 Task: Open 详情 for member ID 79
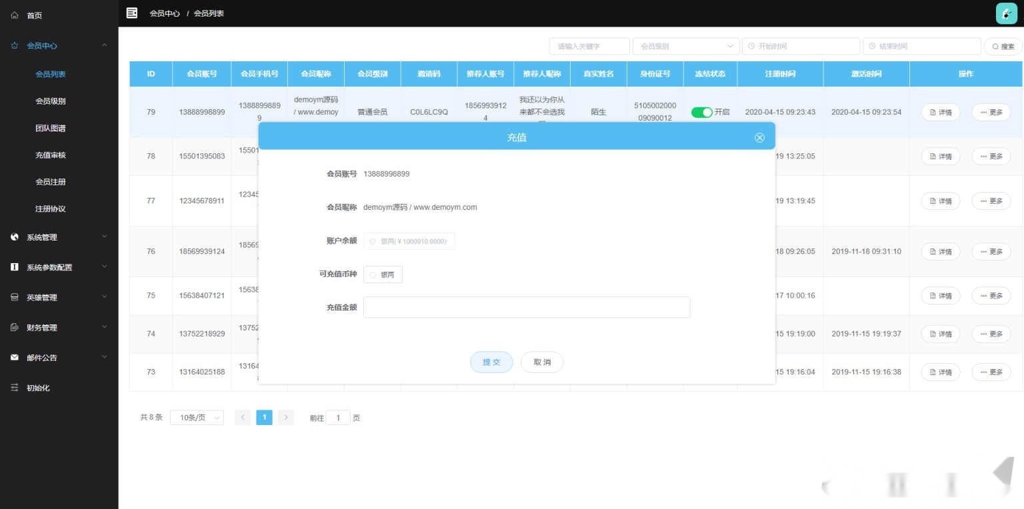(x=940, y=112)
